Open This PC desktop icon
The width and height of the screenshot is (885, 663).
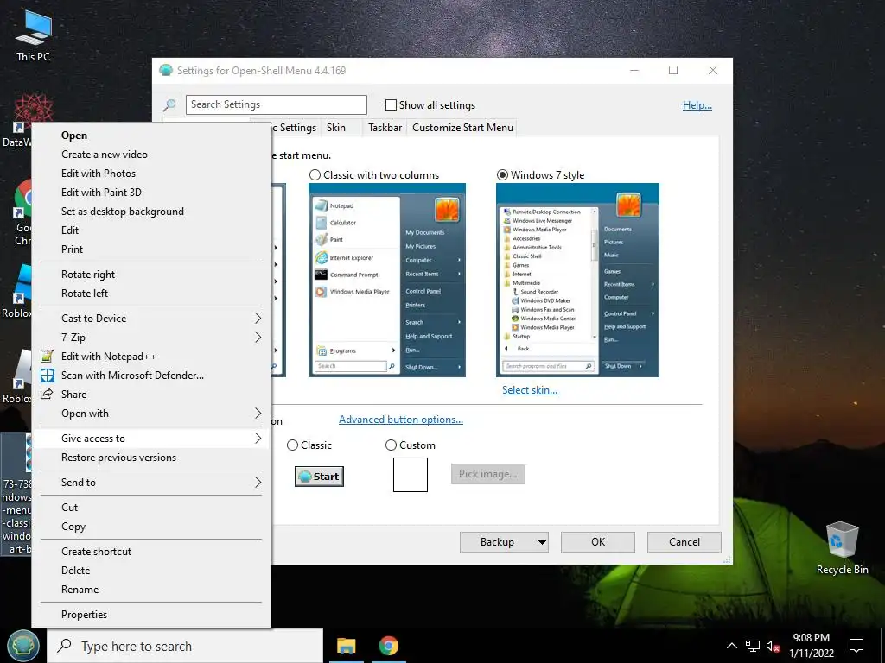pos(34,35)
